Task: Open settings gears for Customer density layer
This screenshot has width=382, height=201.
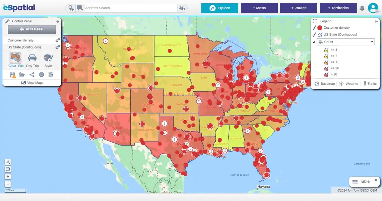Action: 58,40
